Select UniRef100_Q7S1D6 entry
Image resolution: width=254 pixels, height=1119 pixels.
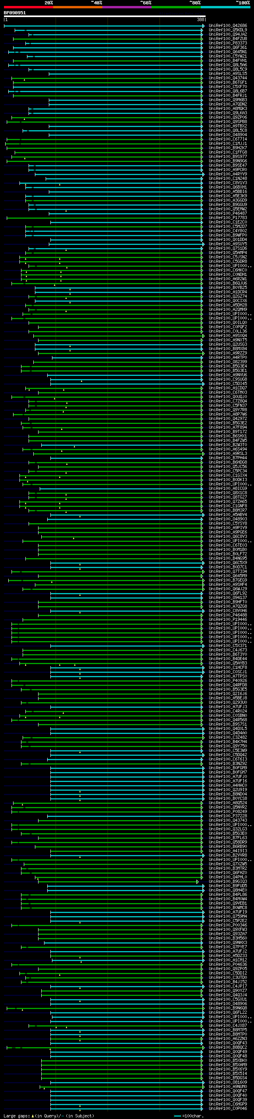(228, 248)
